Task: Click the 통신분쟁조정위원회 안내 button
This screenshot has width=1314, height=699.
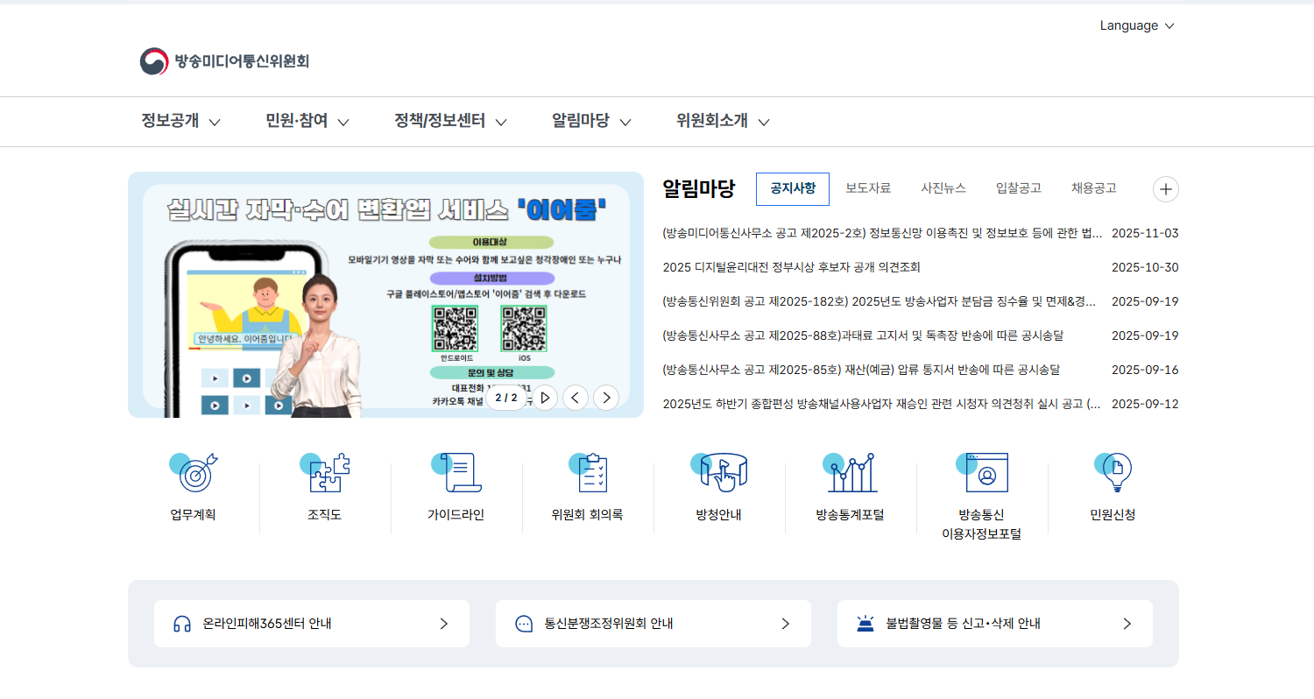Action: 653,623
